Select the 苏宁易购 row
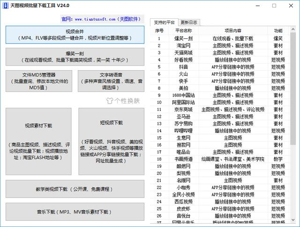This screenshot has height=227, width=300. pos(220,124)
